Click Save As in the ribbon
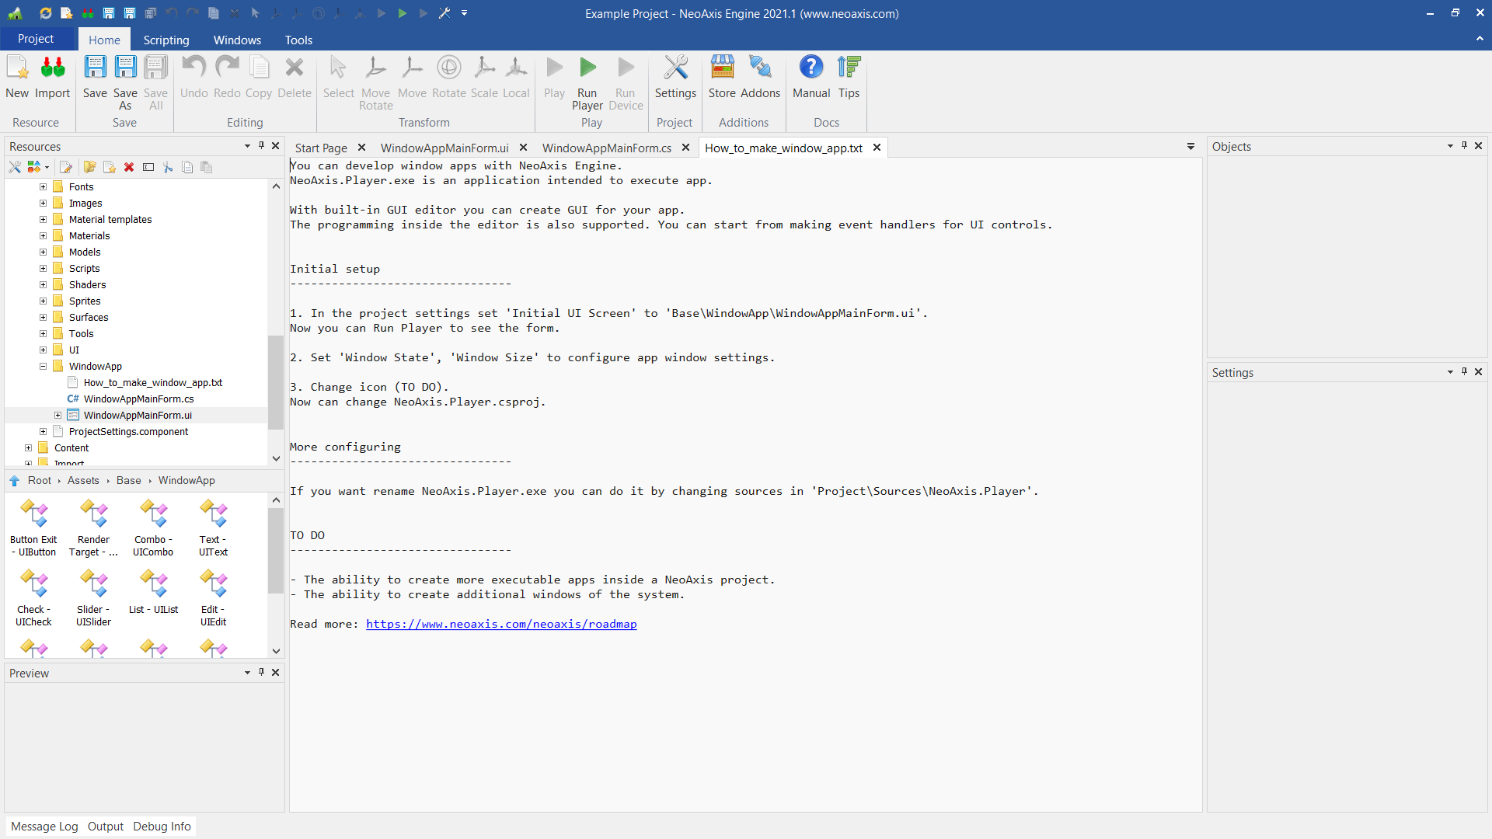Screen dimensions: 1492x839 [x=125, y=68]
